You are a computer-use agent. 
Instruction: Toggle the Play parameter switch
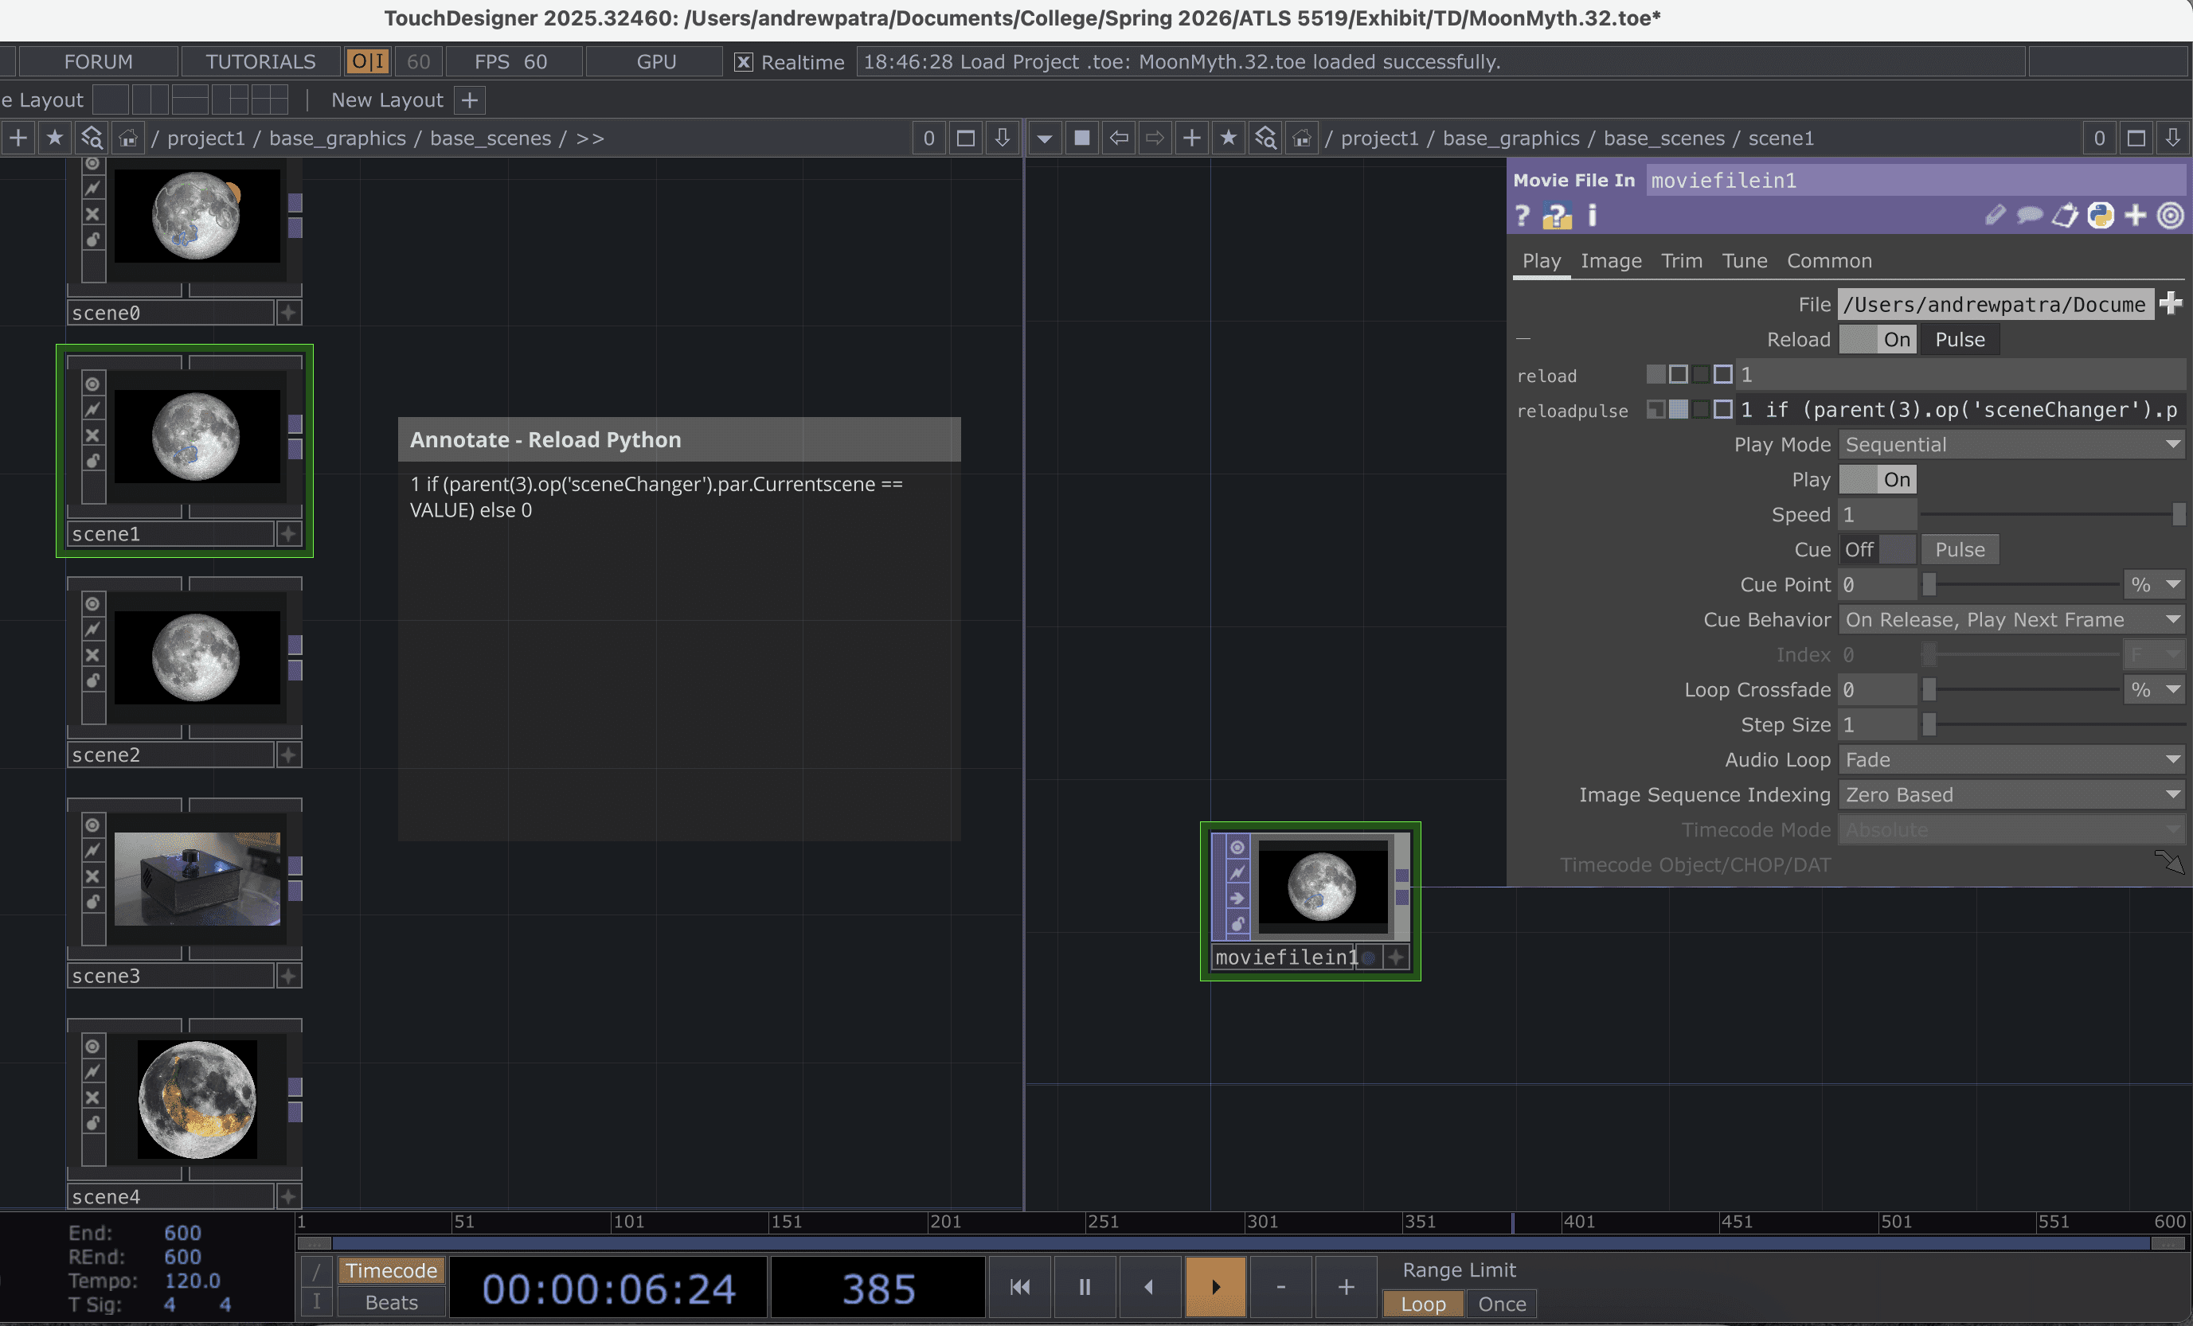(1877, 479)
